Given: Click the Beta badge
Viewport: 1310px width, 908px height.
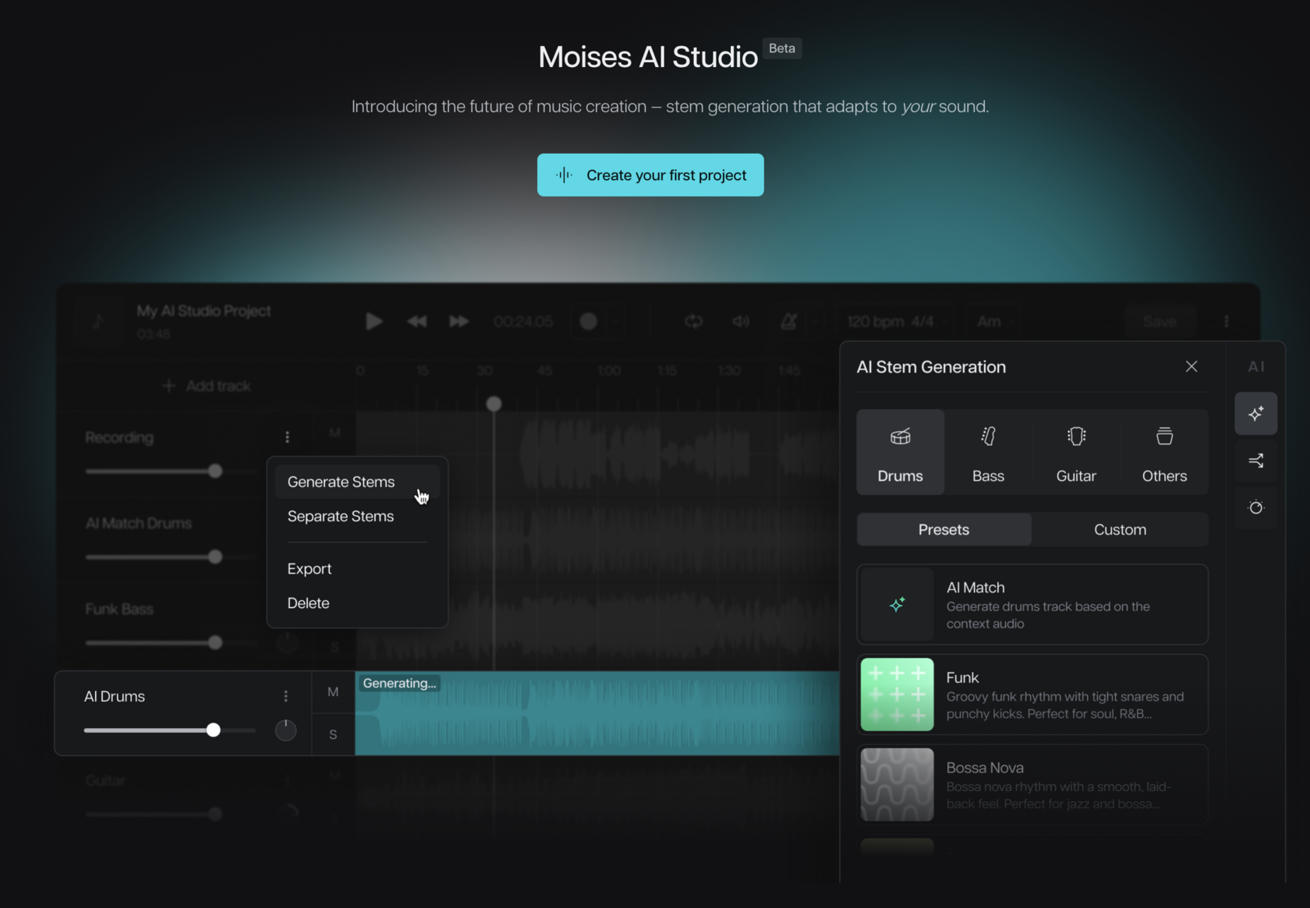Looking at the screenshot, I should pyautogui.click(x=782, y=48).
